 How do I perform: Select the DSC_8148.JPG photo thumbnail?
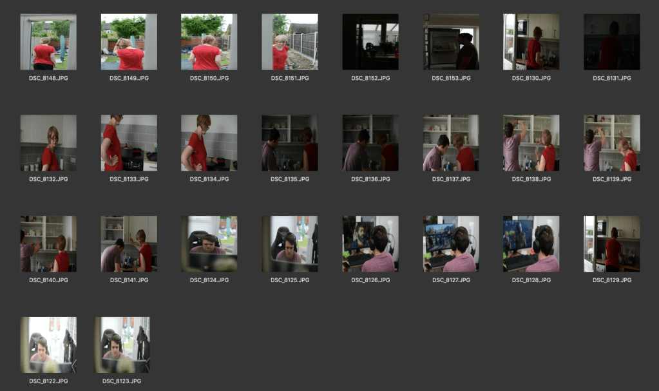pos(48,42)
